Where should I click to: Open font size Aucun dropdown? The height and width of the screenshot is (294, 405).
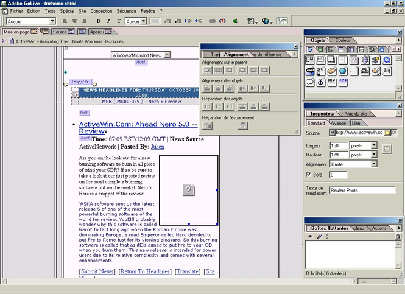pyautogui.click(x=144, y=21)
